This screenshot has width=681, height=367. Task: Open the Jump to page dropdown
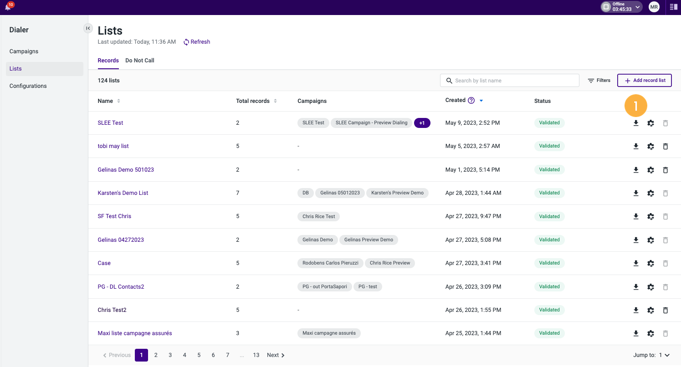[x=664, y=355]
